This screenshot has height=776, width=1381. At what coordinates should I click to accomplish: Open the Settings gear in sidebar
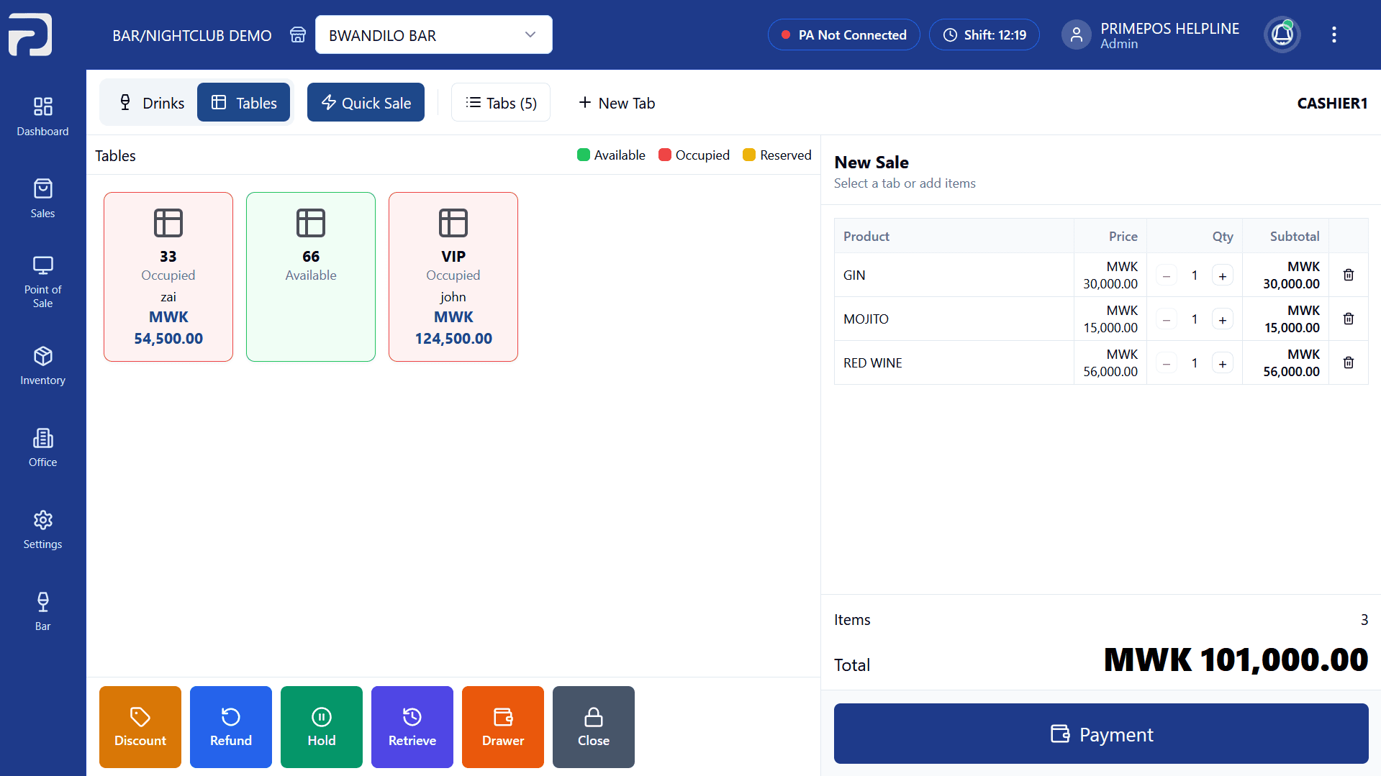pyautogui.click(x=42, y=529)
